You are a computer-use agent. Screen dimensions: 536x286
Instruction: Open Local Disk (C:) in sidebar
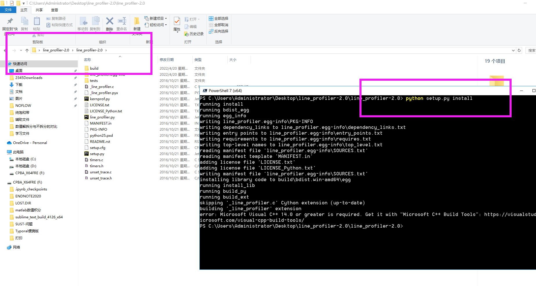click(26, 159)
